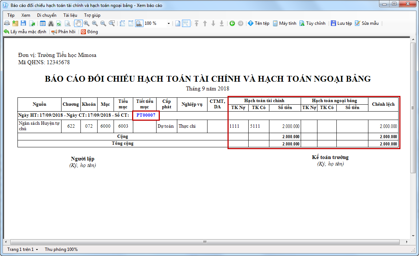Image resolution: width=419 pixels, height=256 pixels.
Task: Click the Chương value 622
Action: pyautogui.click(x=71, y=126)
